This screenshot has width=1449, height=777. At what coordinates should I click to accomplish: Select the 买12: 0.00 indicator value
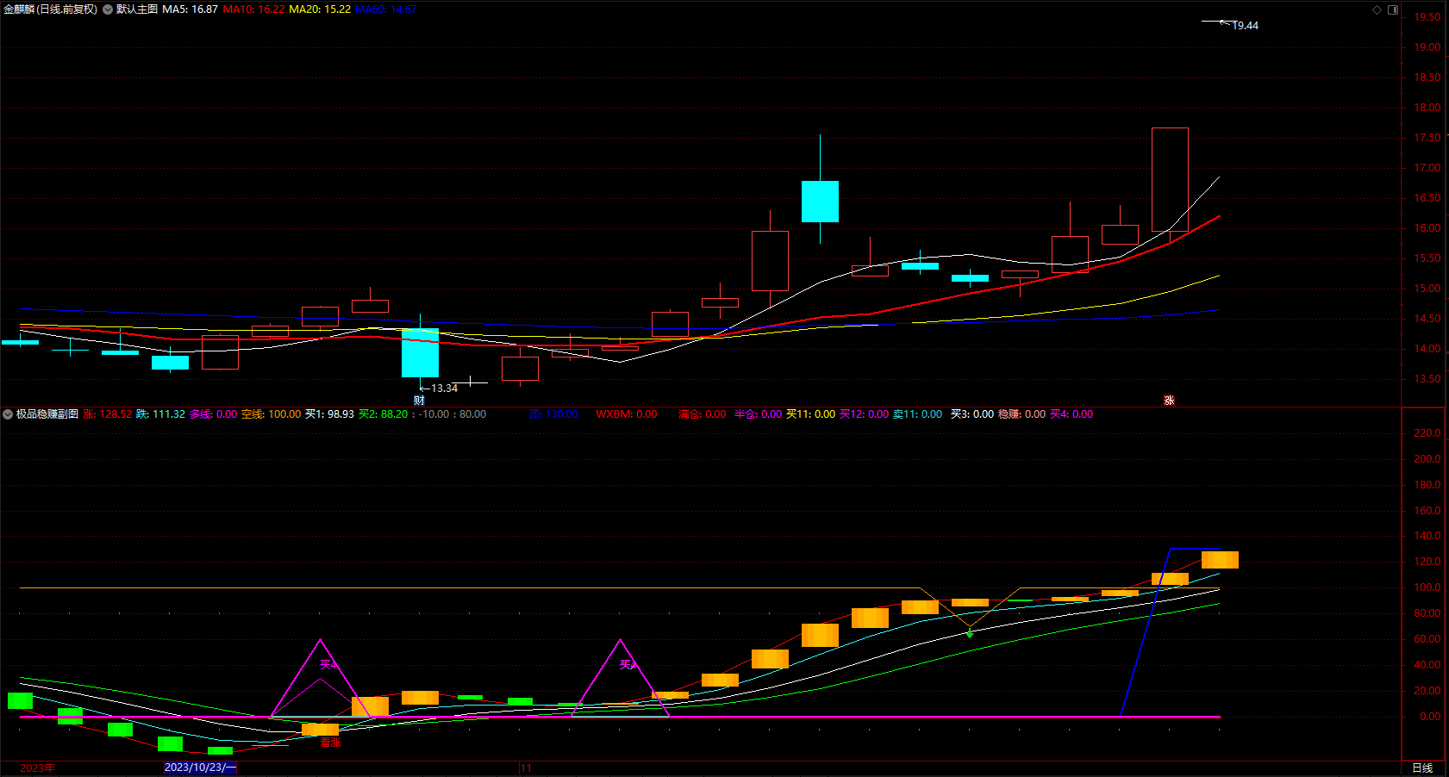click(x=864, y=414)
